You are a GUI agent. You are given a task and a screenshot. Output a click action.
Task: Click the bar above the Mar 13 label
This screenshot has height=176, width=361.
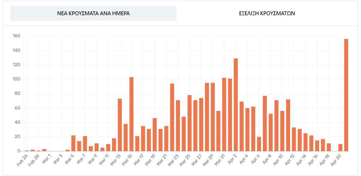pyautogui.click(x=120, y=125)
